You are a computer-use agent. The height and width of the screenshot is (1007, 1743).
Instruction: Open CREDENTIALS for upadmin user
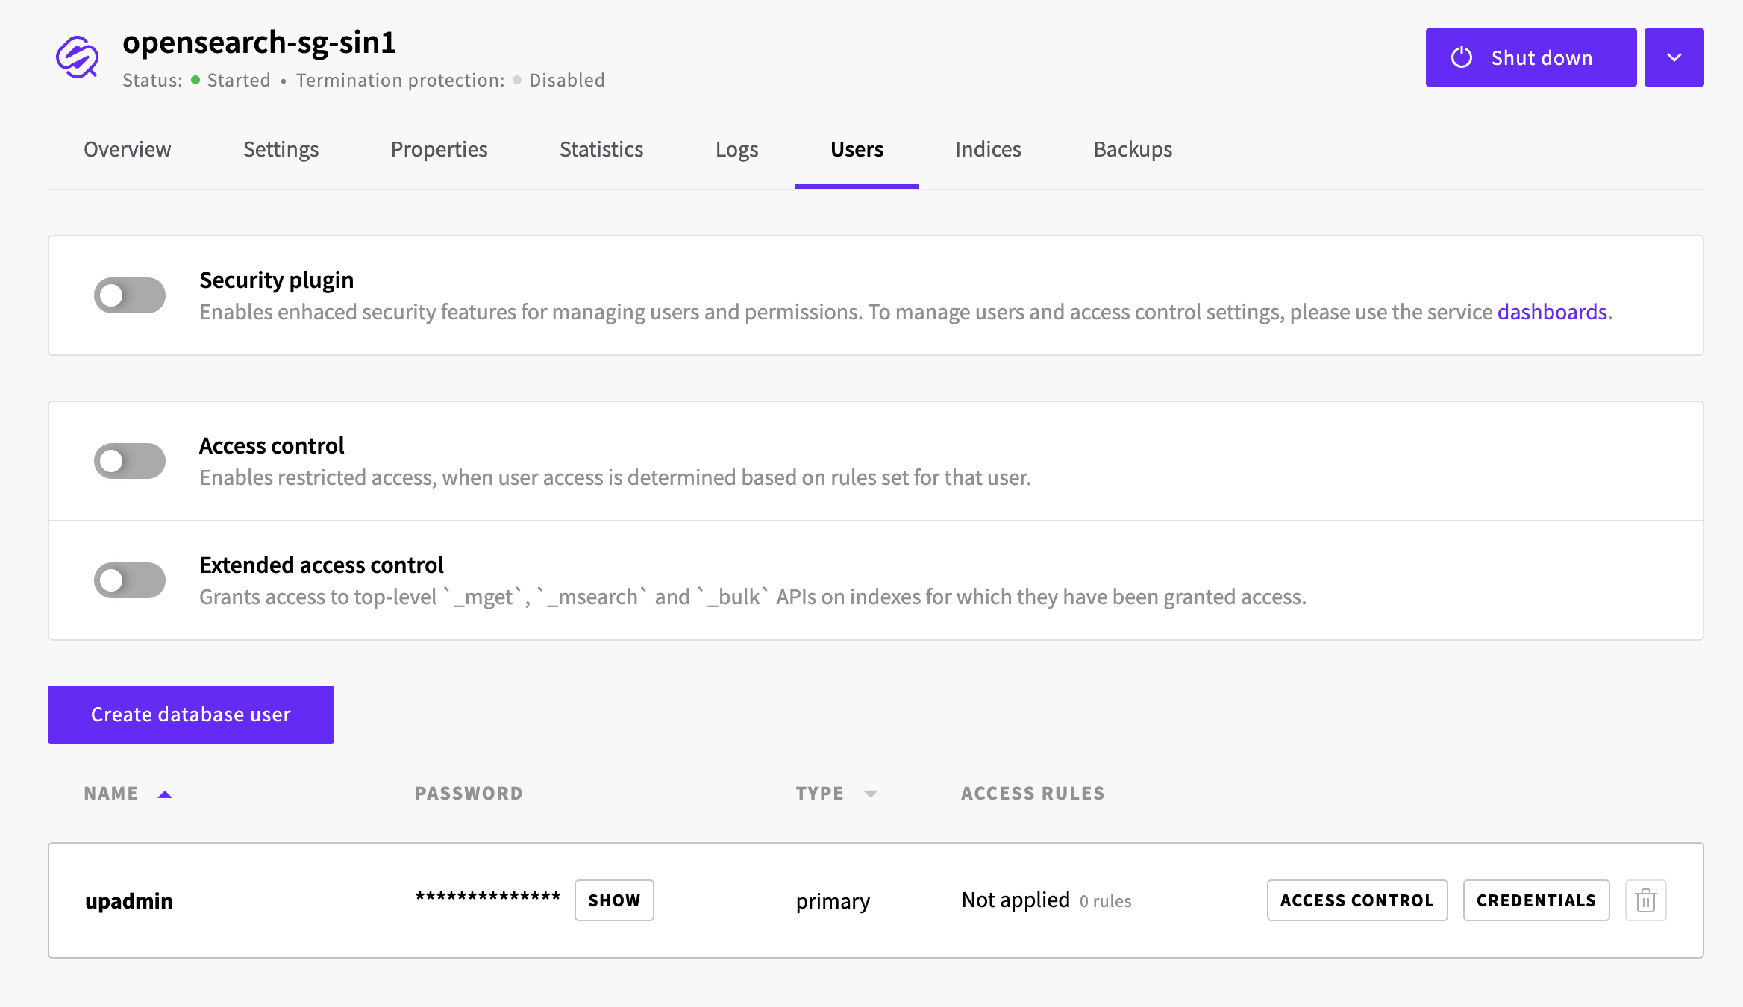click(1536, 900)
